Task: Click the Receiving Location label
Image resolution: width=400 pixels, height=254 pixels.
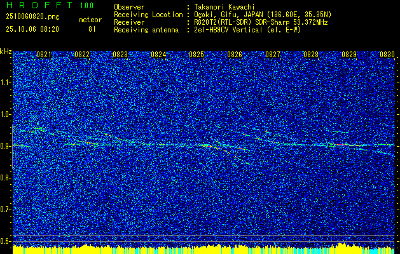Action: tap(148, 15)
